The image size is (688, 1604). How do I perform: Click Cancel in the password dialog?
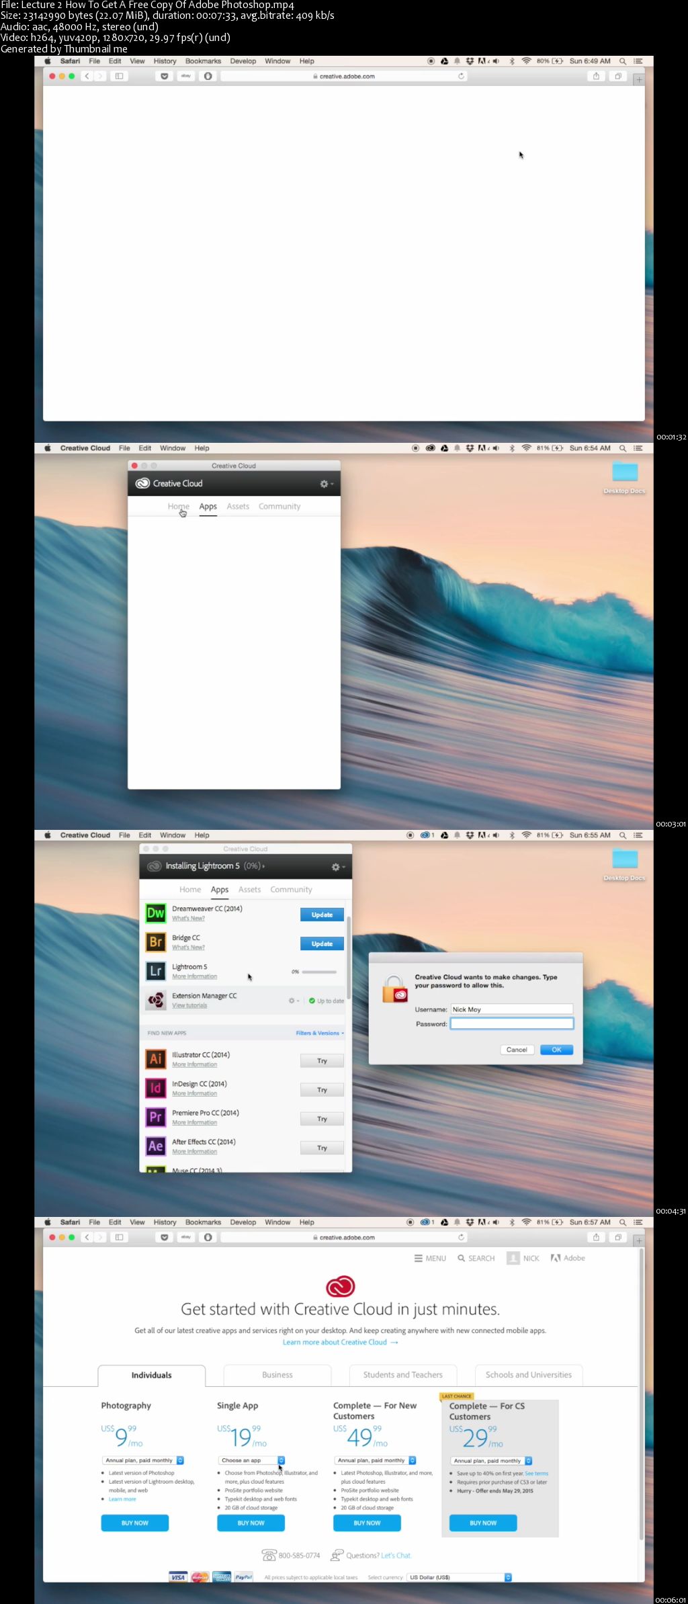517,1050
